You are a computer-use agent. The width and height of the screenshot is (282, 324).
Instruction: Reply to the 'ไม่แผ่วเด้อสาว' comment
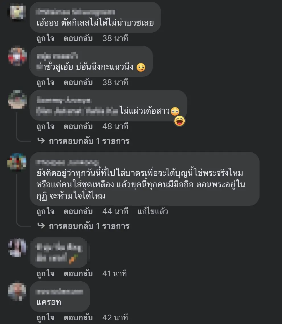click(x=78, y=126)
